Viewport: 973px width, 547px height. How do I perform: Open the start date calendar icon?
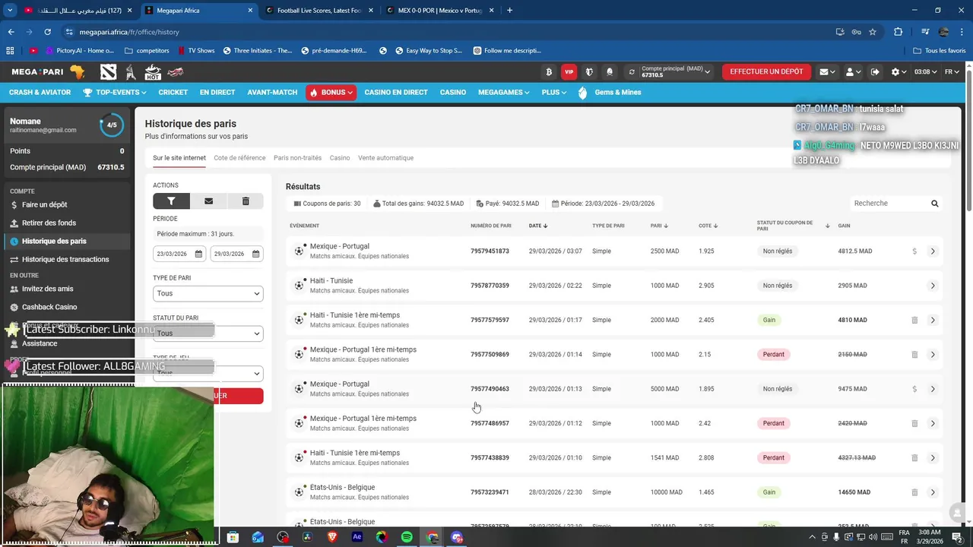point(198,254)
